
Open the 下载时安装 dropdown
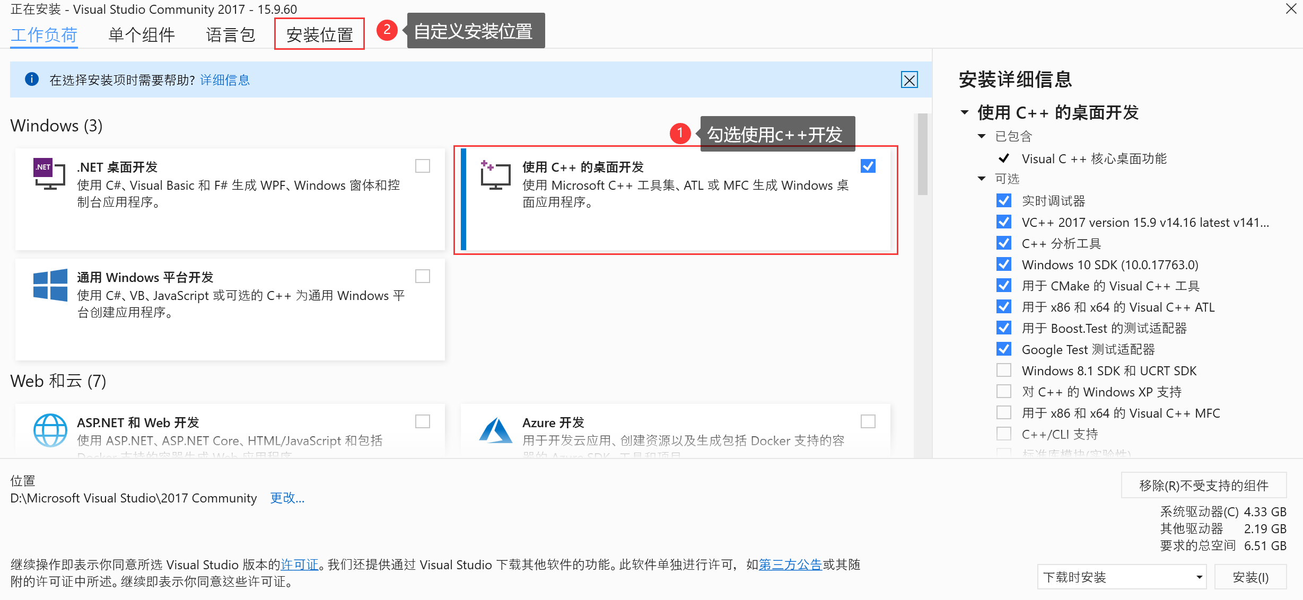tap(1121, 577)
